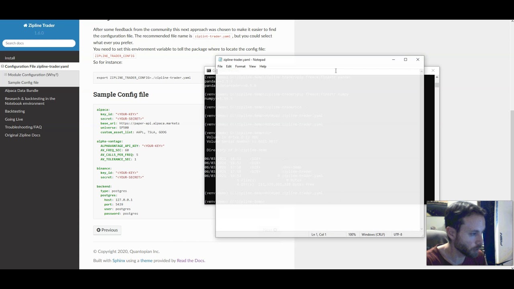
Task: Go to Sample Config file section
Action: 23,83
